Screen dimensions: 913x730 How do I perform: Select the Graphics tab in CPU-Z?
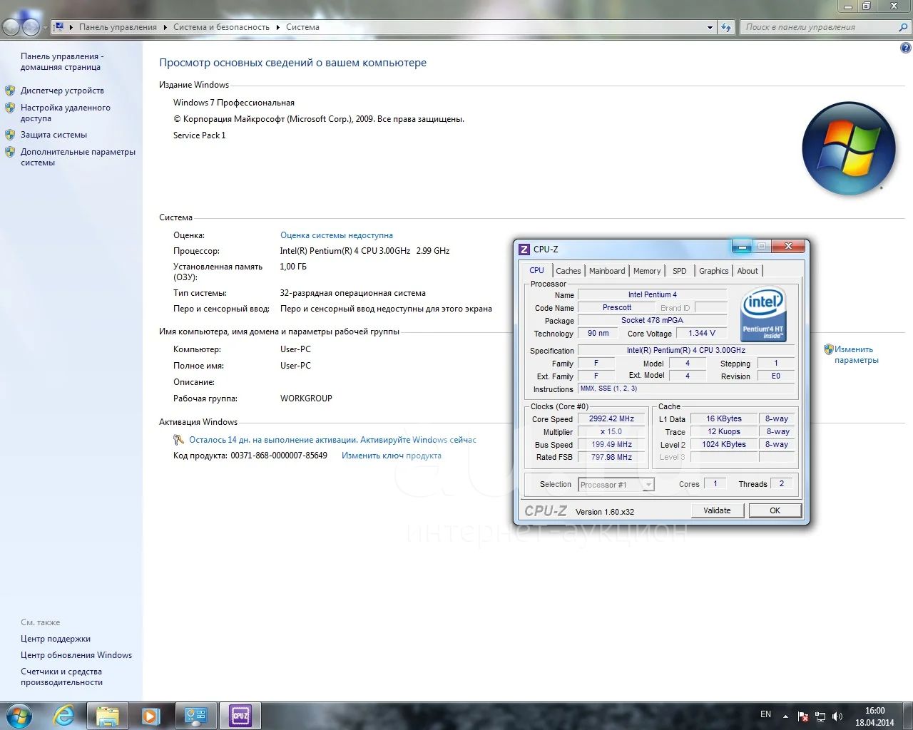point(713,271)
